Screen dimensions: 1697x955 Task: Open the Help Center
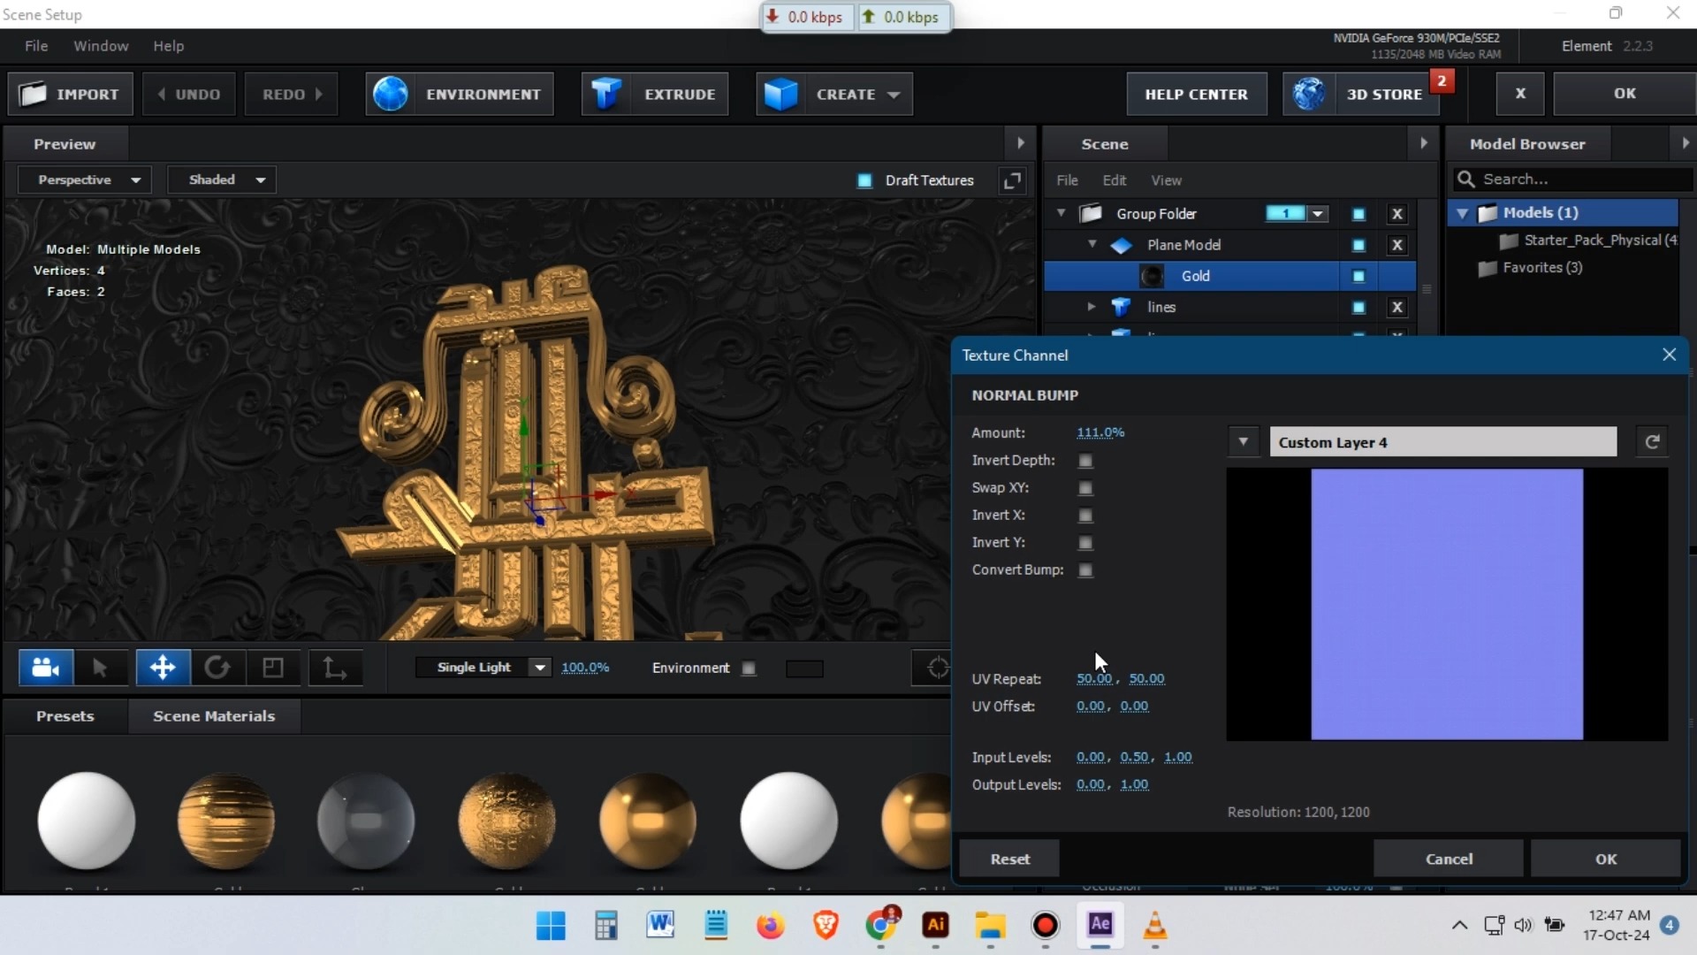click(x=1197, y=93)
